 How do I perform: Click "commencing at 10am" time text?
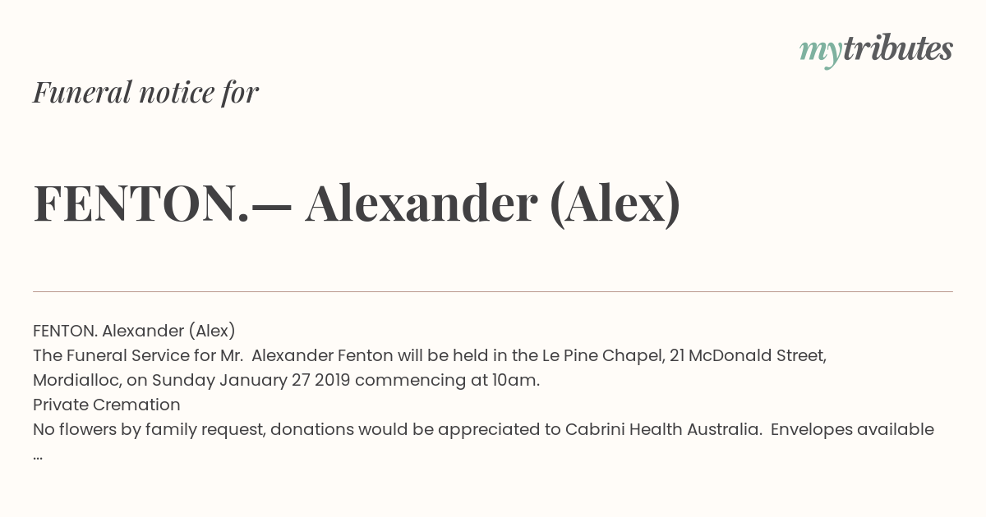click(445, 380)
